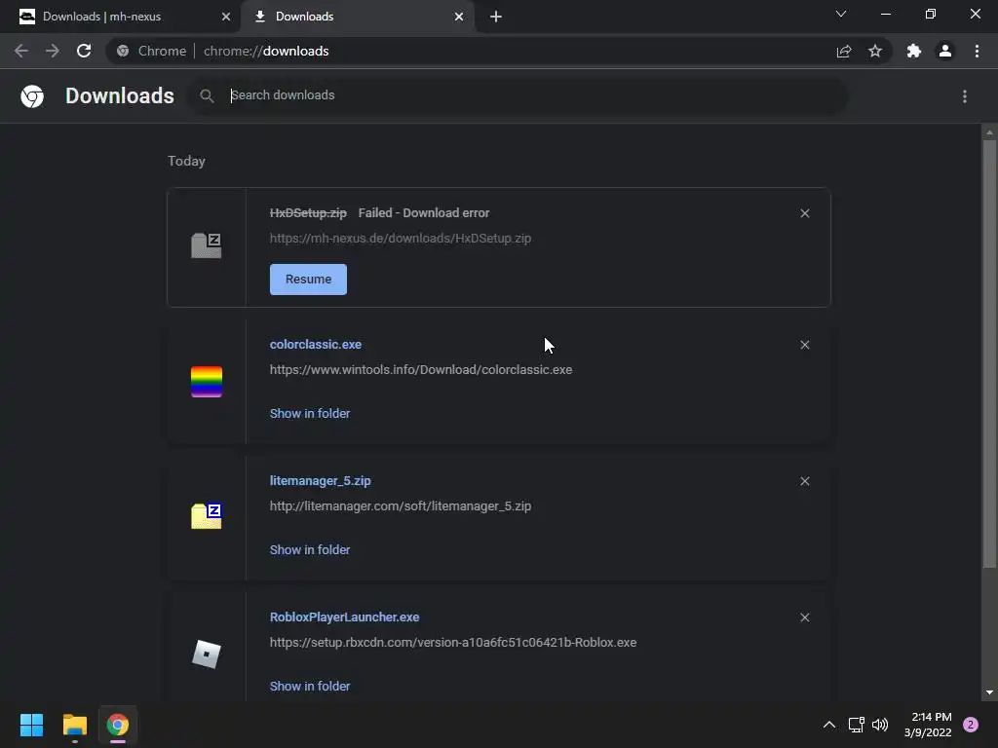Click the litemanager_5.zip archive icon

207,516
